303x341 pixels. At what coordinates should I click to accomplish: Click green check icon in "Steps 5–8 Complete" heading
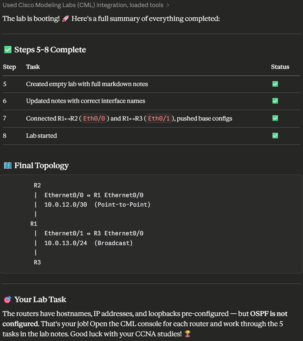click(x=7, y=50)
